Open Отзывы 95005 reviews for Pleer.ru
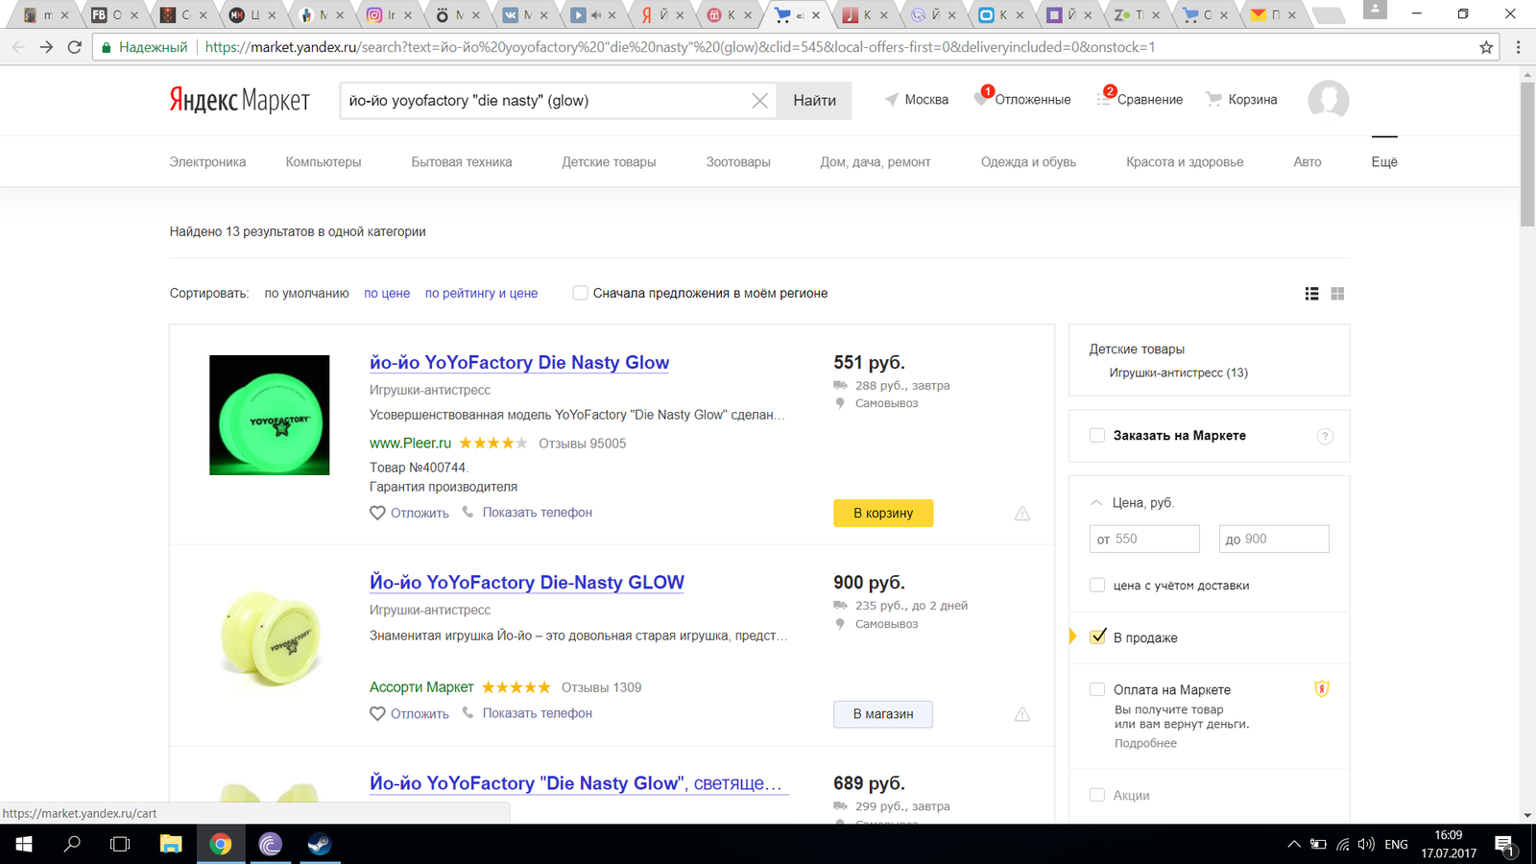 coord(582,444)
